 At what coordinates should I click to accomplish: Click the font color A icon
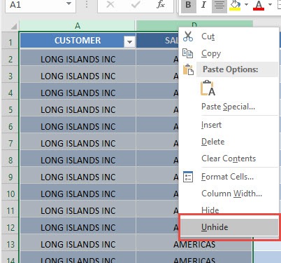[259, 6]
